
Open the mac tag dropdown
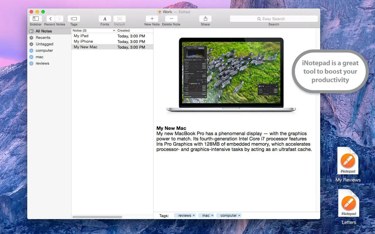[206, 216]
